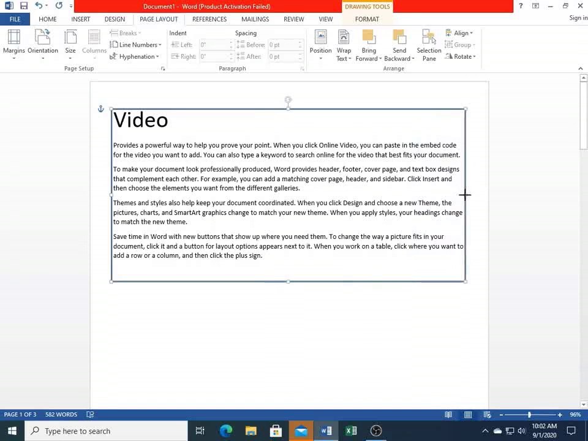Click the volume speaker icon
Image resolution: width=588 pixels, height=441 pixels.
[521, 431]
